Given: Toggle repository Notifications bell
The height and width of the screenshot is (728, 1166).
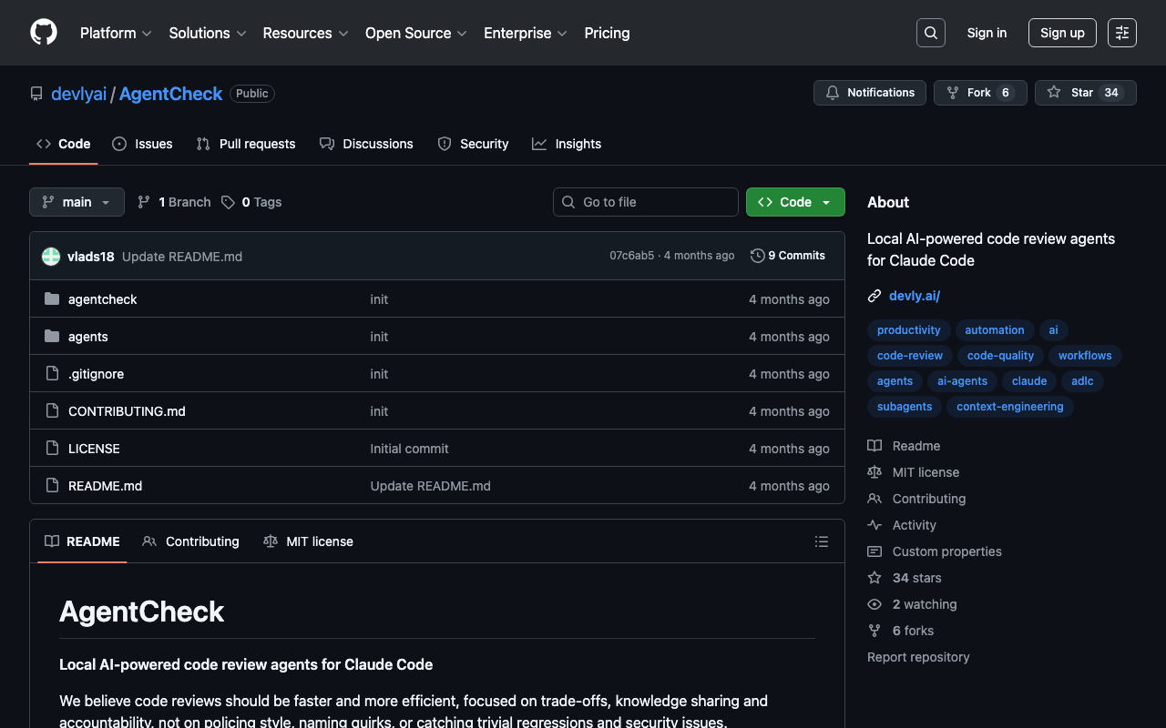Looking at the screenshot, I should pos(869,93).
